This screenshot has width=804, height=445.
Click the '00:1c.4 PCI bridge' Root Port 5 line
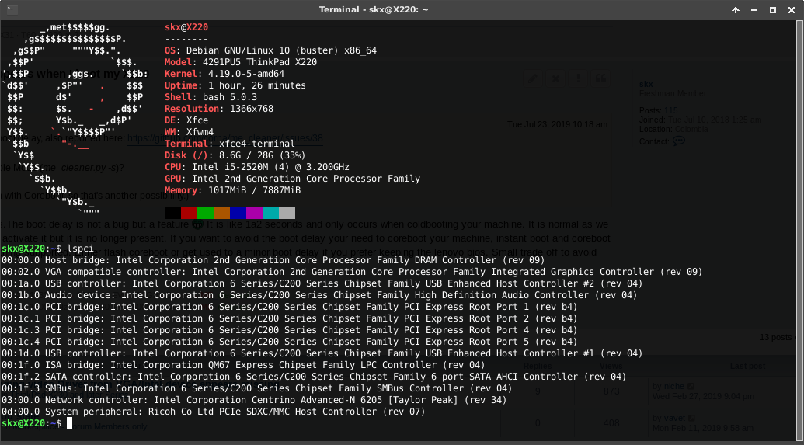(x=289, y=342)
